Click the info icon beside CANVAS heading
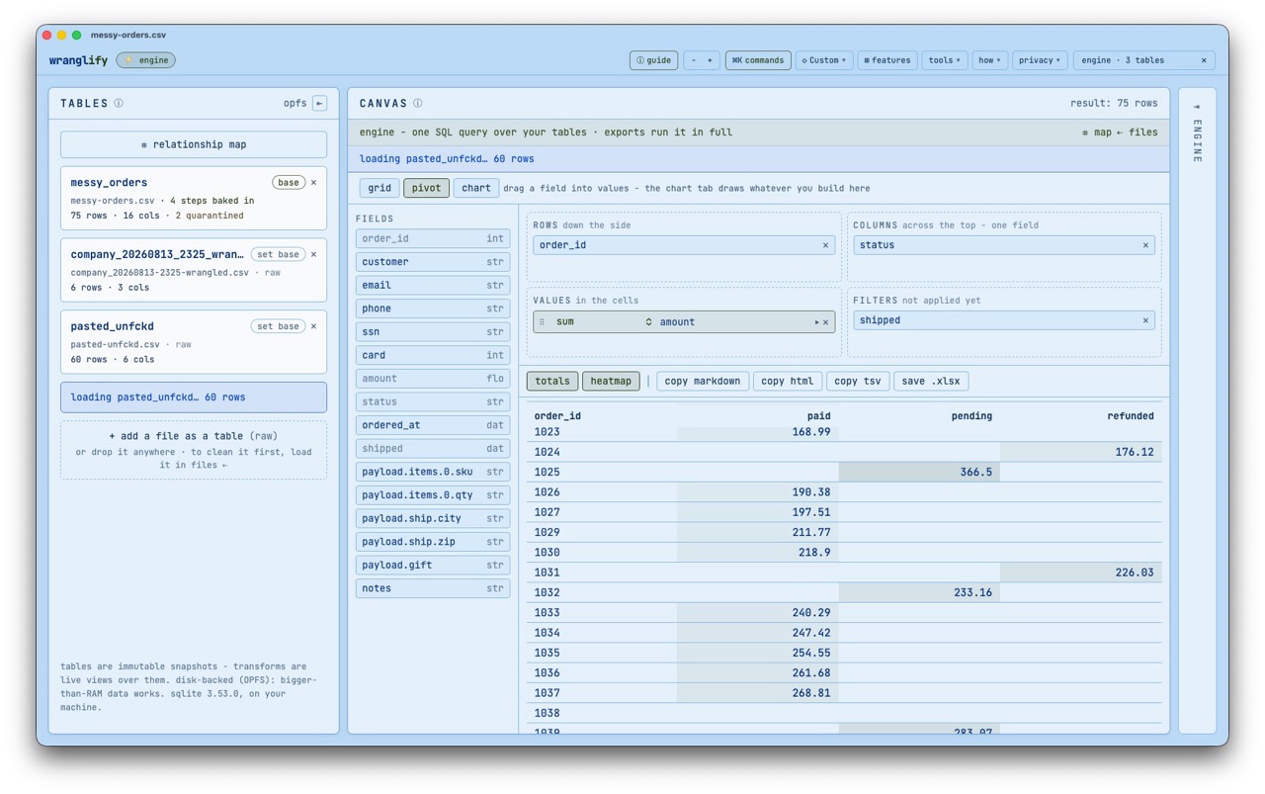The image size is (1265, 794). 418,103
